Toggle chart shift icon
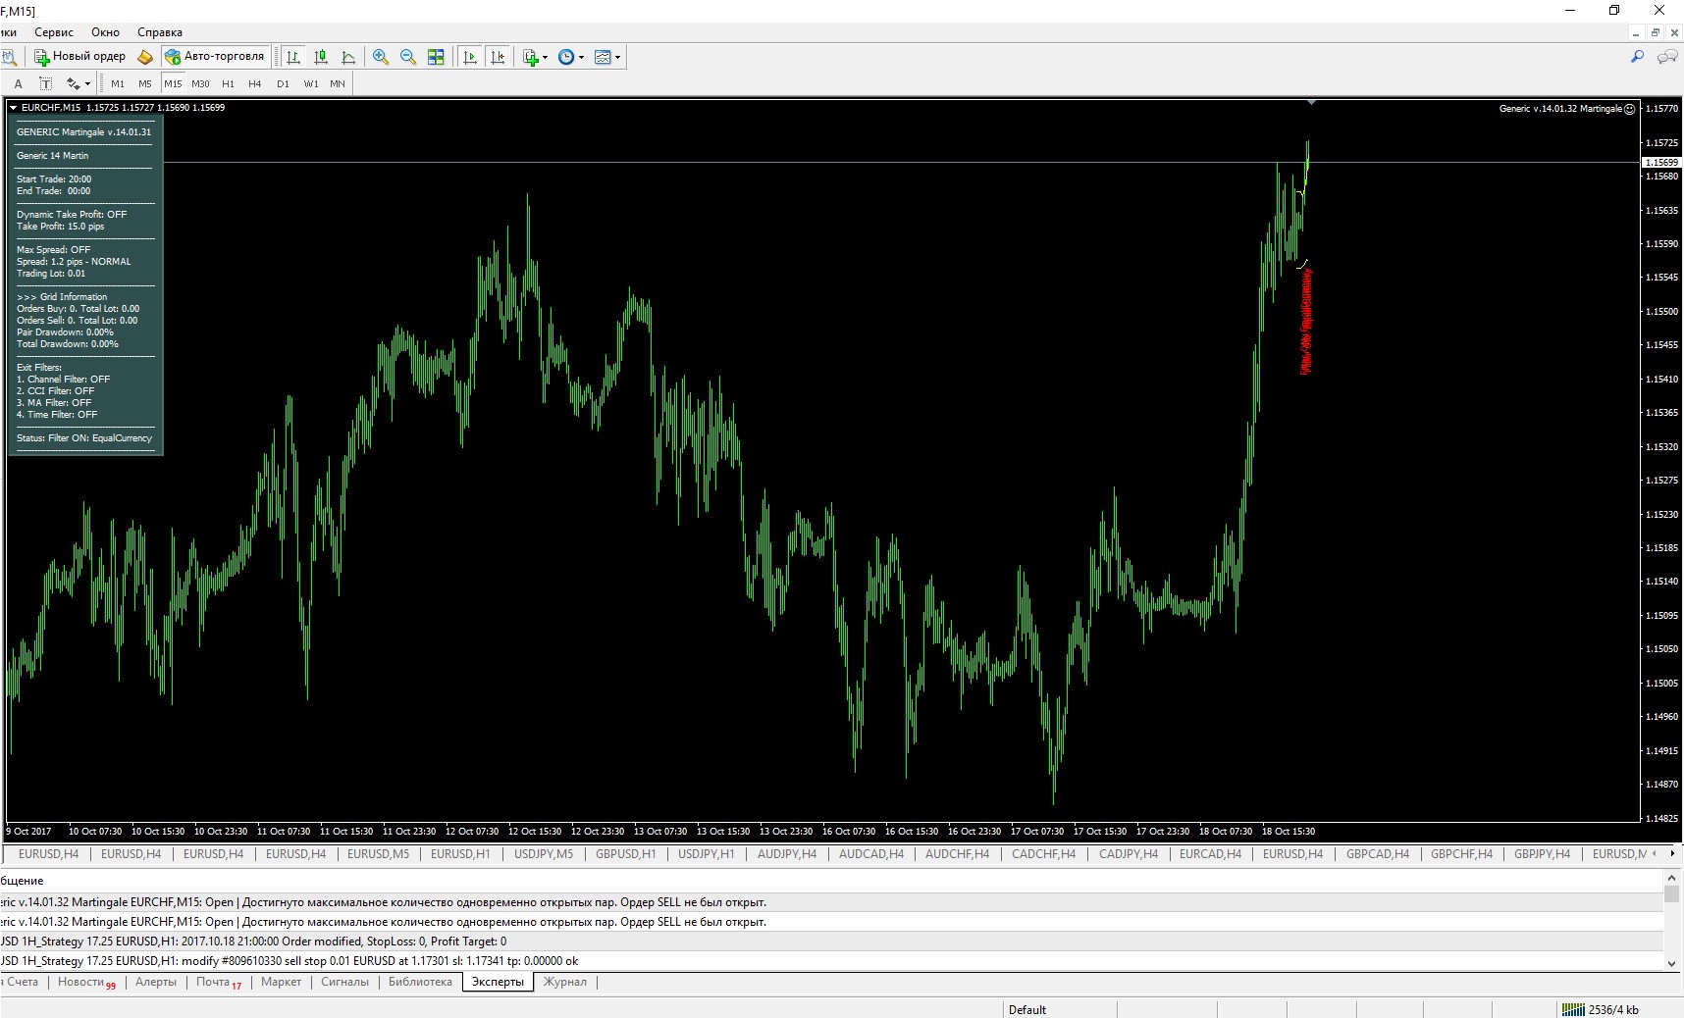Viewport: 1684px width, 1018px height. 498,57
